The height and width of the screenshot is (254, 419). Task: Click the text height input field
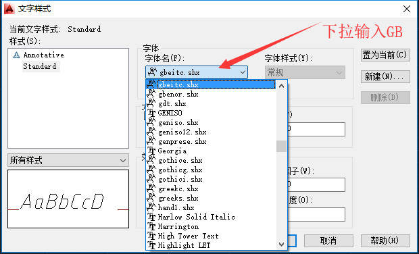point(316,129)
